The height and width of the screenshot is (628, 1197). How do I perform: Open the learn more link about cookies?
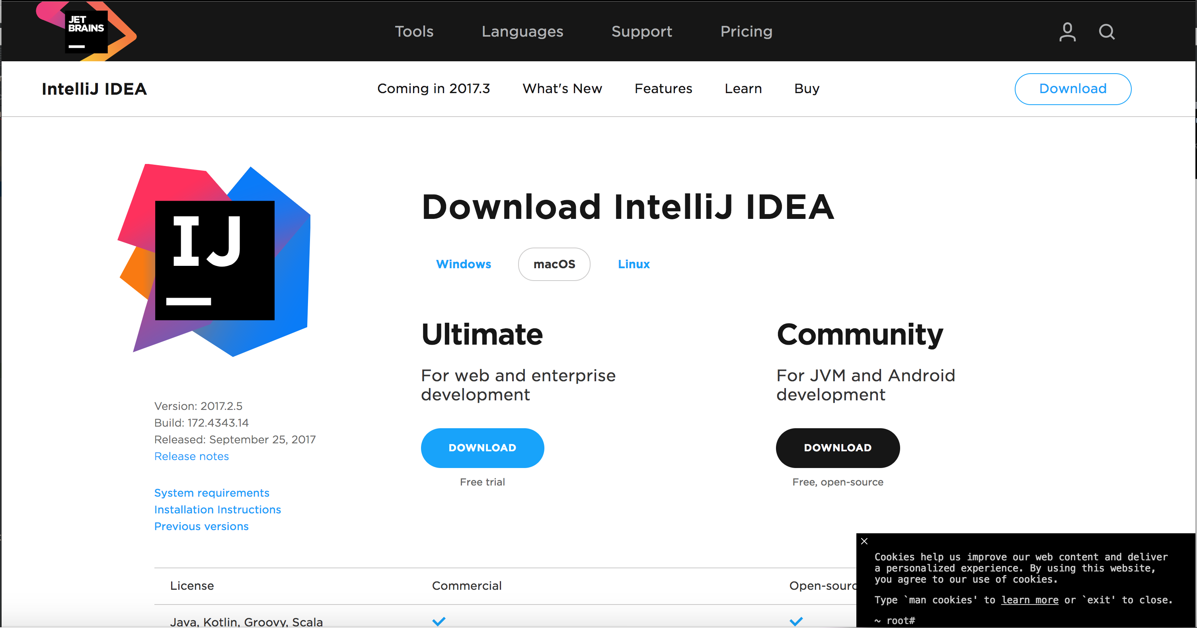(1030, 600)
